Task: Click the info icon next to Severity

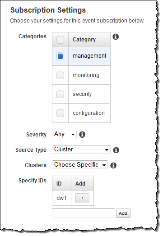Action: tap(82, 134)
